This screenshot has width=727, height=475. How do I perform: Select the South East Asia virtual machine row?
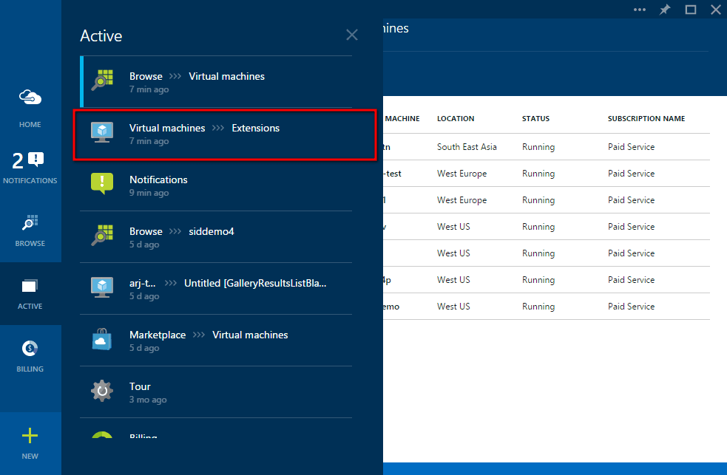click(x=545, y=147)
